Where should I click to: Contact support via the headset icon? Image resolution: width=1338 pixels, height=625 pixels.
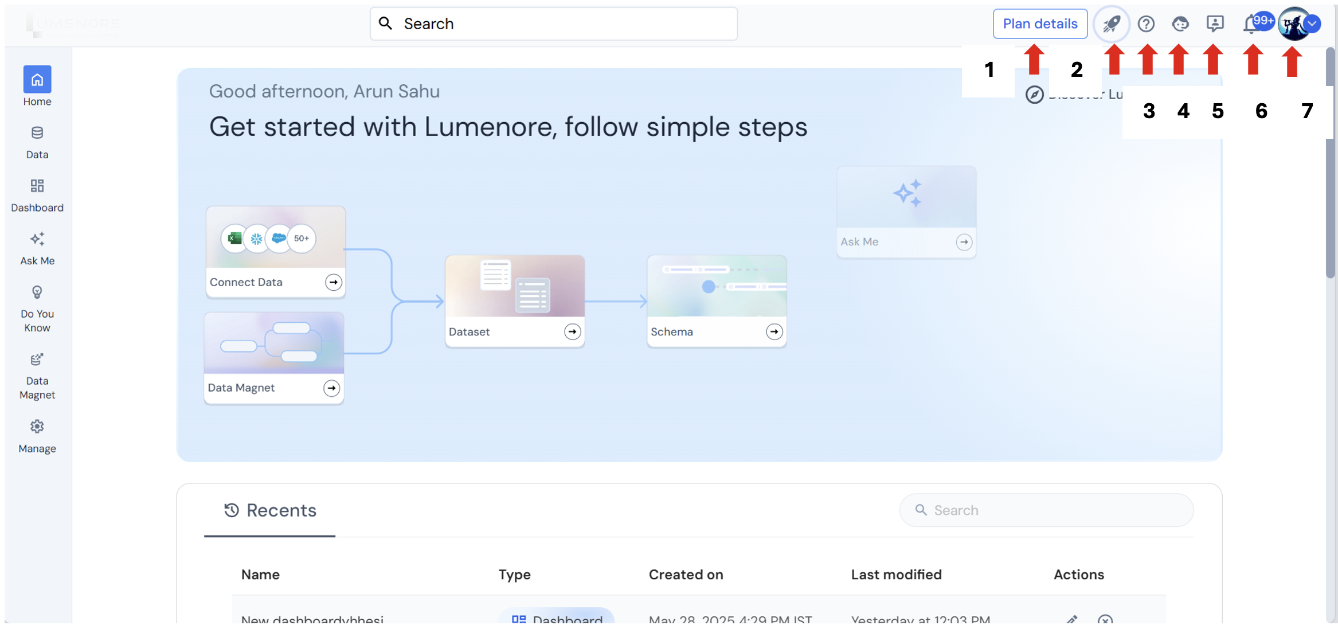pyautogui.click(x=1180, y=24)
